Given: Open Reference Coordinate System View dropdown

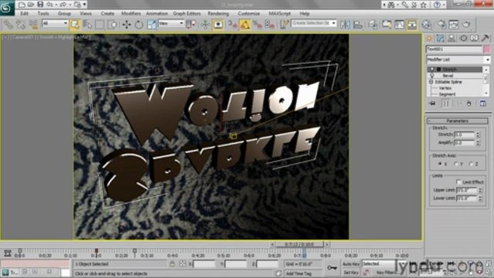Looking at the screenshot, I should point(171,23).
